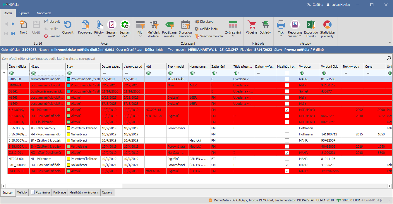Open the Nápověda ribbon tab
This screenshot has height=204, width=393.
pyautogui.click(x=44, y=13)
